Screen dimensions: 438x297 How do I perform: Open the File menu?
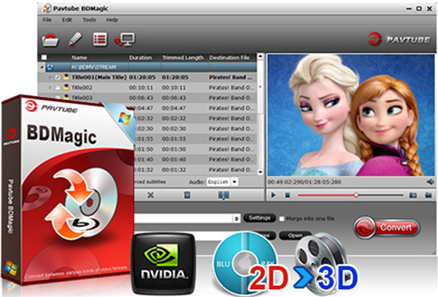pos(47,20)
